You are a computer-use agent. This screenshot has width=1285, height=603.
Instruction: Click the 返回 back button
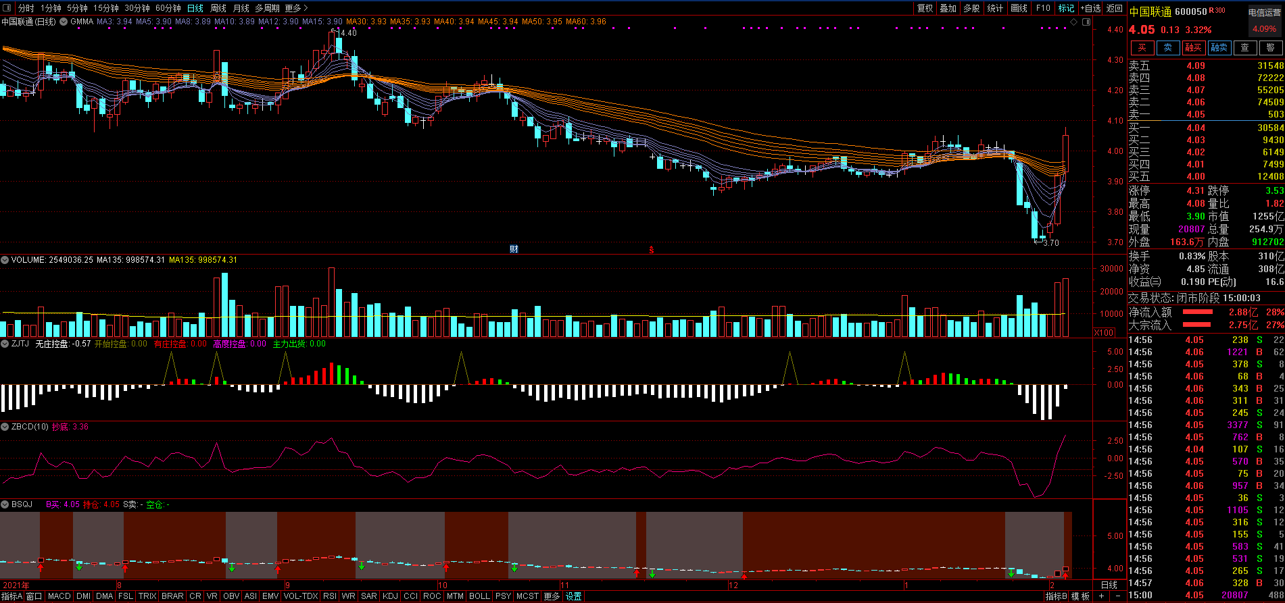click(x=1114, y=8)
